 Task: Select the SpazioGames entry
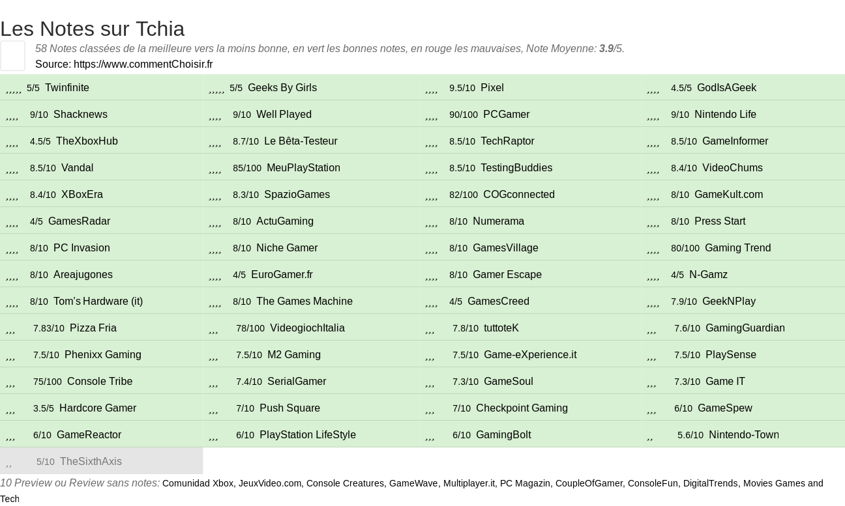[x=297, y=194]
